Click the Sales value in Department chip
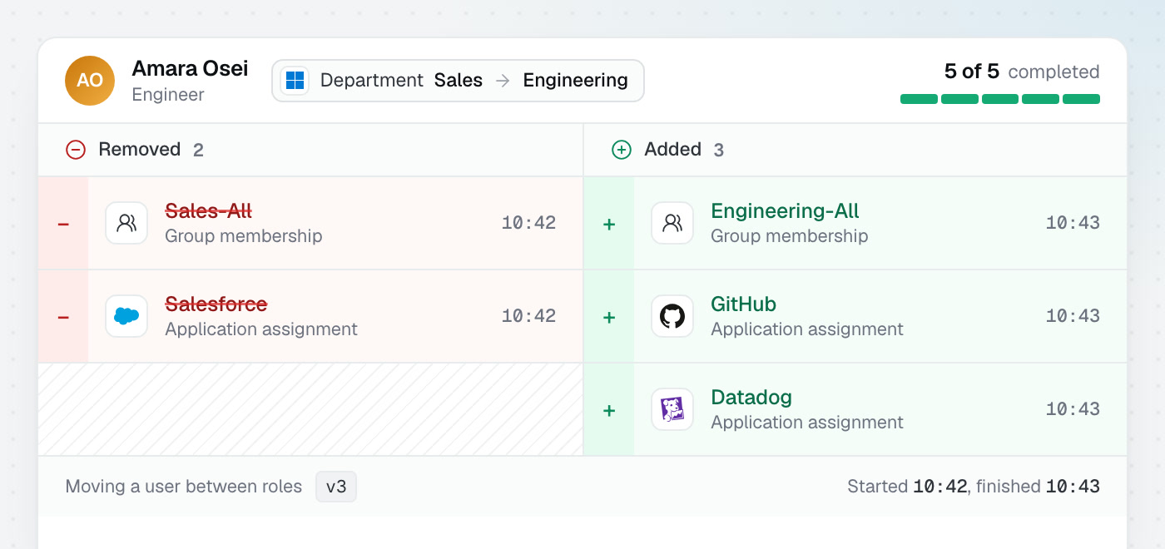 (459, 81)
